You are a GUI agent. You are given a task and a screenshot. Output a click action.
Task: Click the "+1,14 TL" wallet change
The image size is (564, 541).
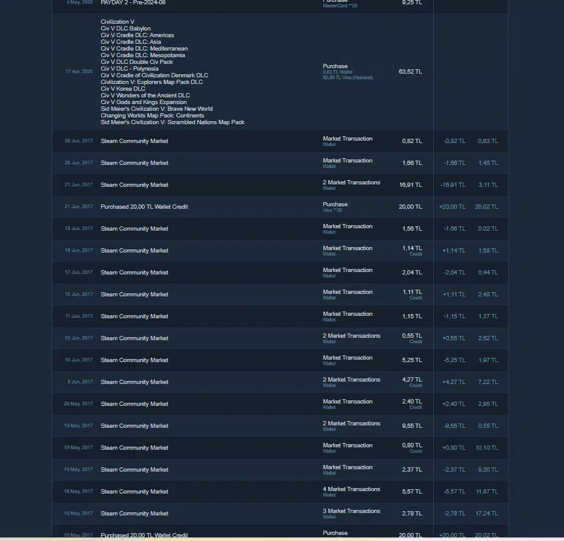click(x=453, y=251)
